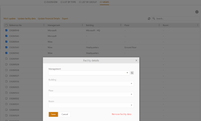The height and width of the screenshot is (121, 201).
Task: Open the Management lookup search icon
Action: [x=132, y=73]
